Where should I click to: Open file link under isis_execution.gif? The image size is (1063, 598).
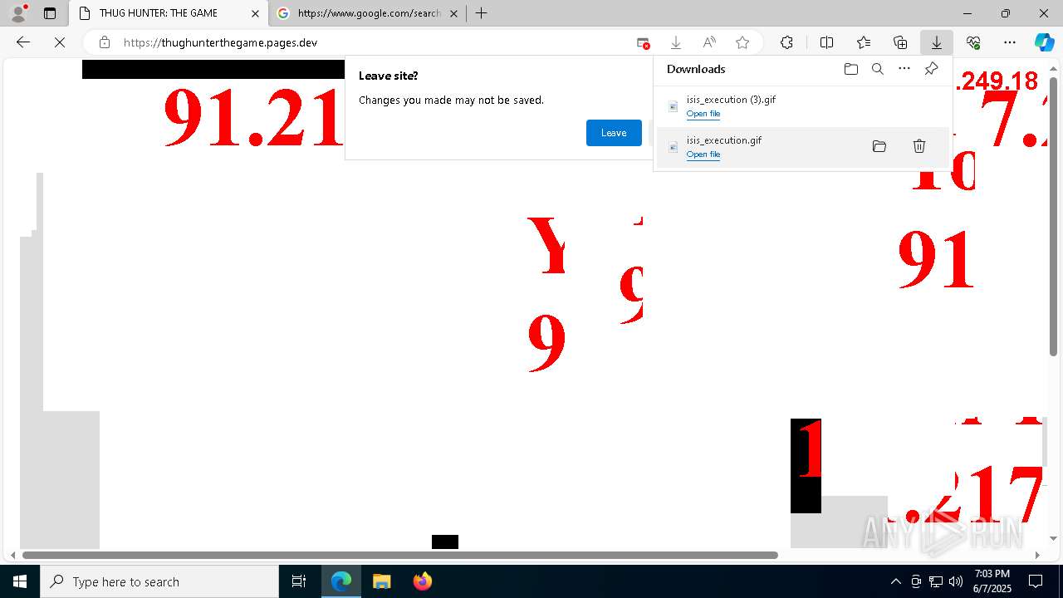(x=703, y=154)
